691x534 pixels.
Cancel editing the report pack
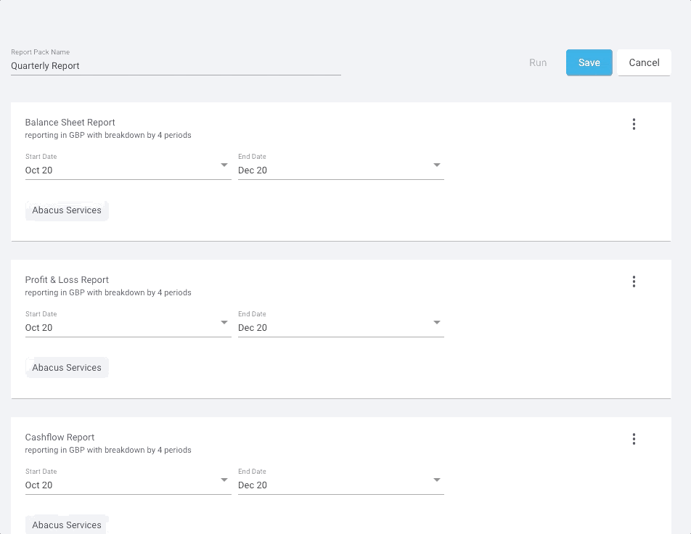point(644,62)
